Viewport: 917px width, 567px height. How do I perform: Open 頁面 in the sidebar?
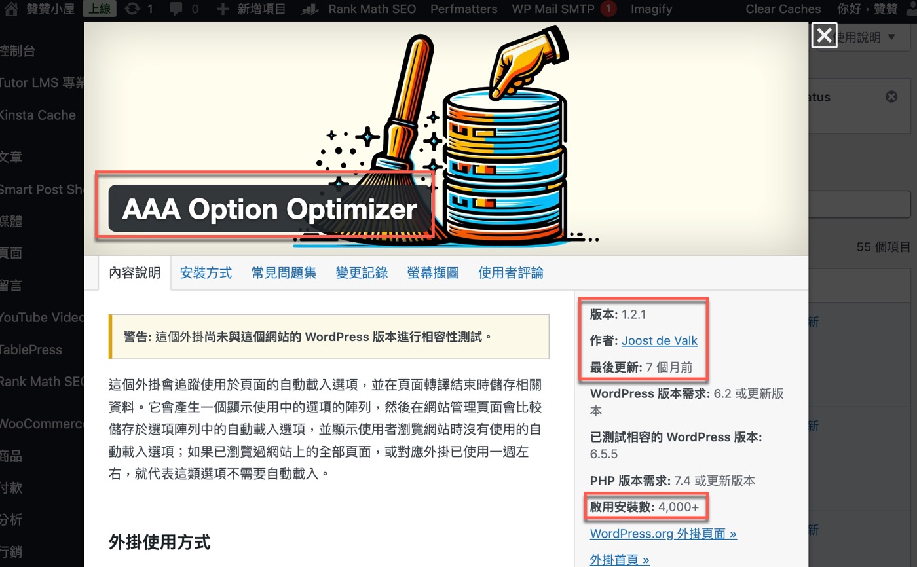(12, 253)
